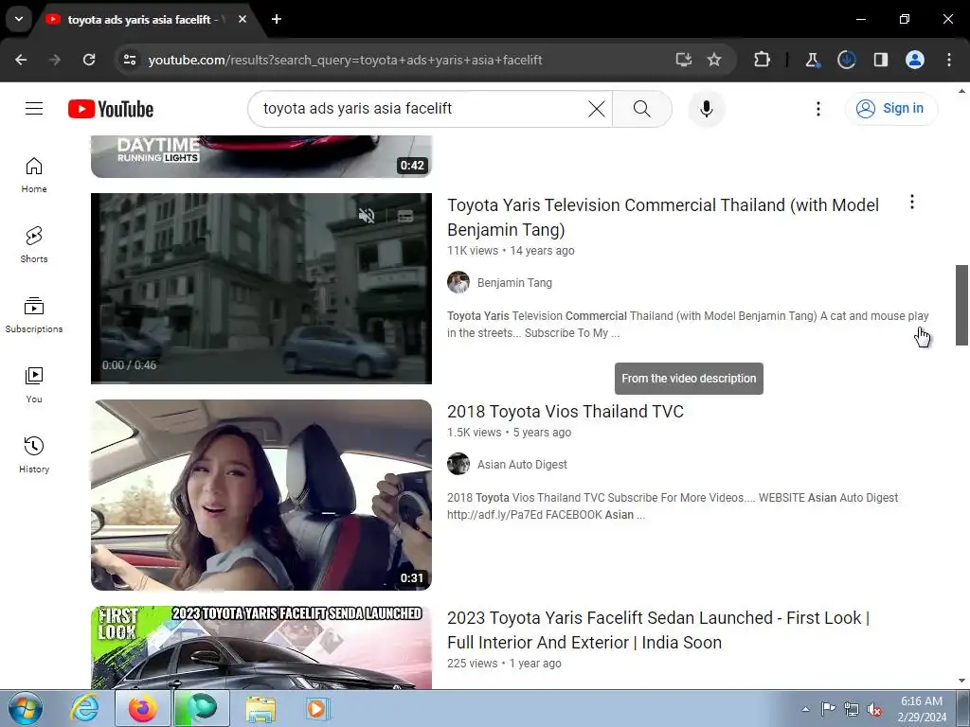The width and height of the screenshot is (970, 727).
Task: Open Chrome three-dot menu
Action: (949, 60)
